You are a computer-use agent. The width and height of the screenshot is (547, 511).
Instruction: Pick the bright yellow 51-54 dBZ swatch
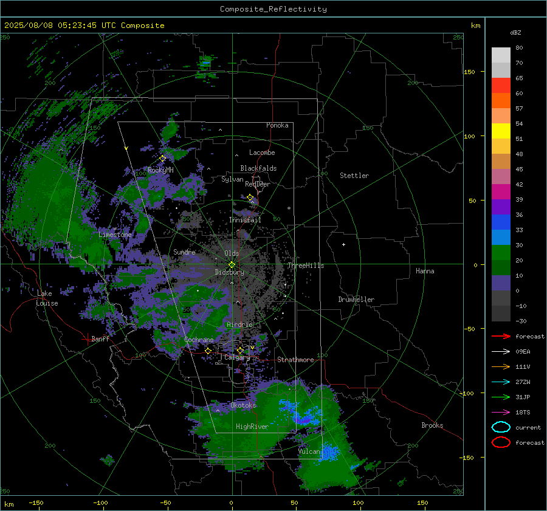[x=501, y=131]
